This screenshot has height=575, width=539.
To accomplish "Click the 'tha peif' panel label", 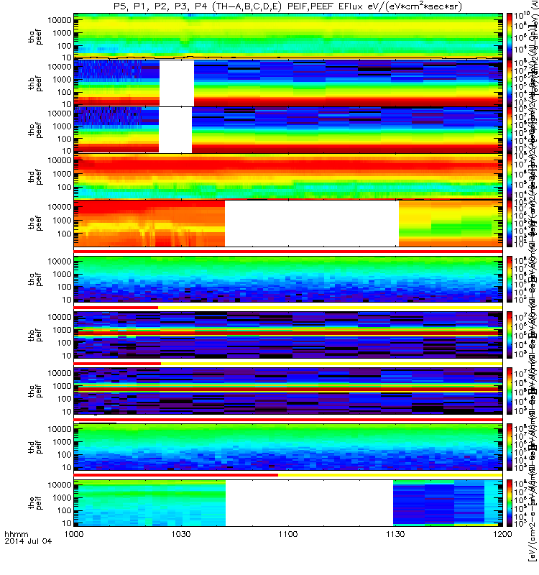I will 35,279.
